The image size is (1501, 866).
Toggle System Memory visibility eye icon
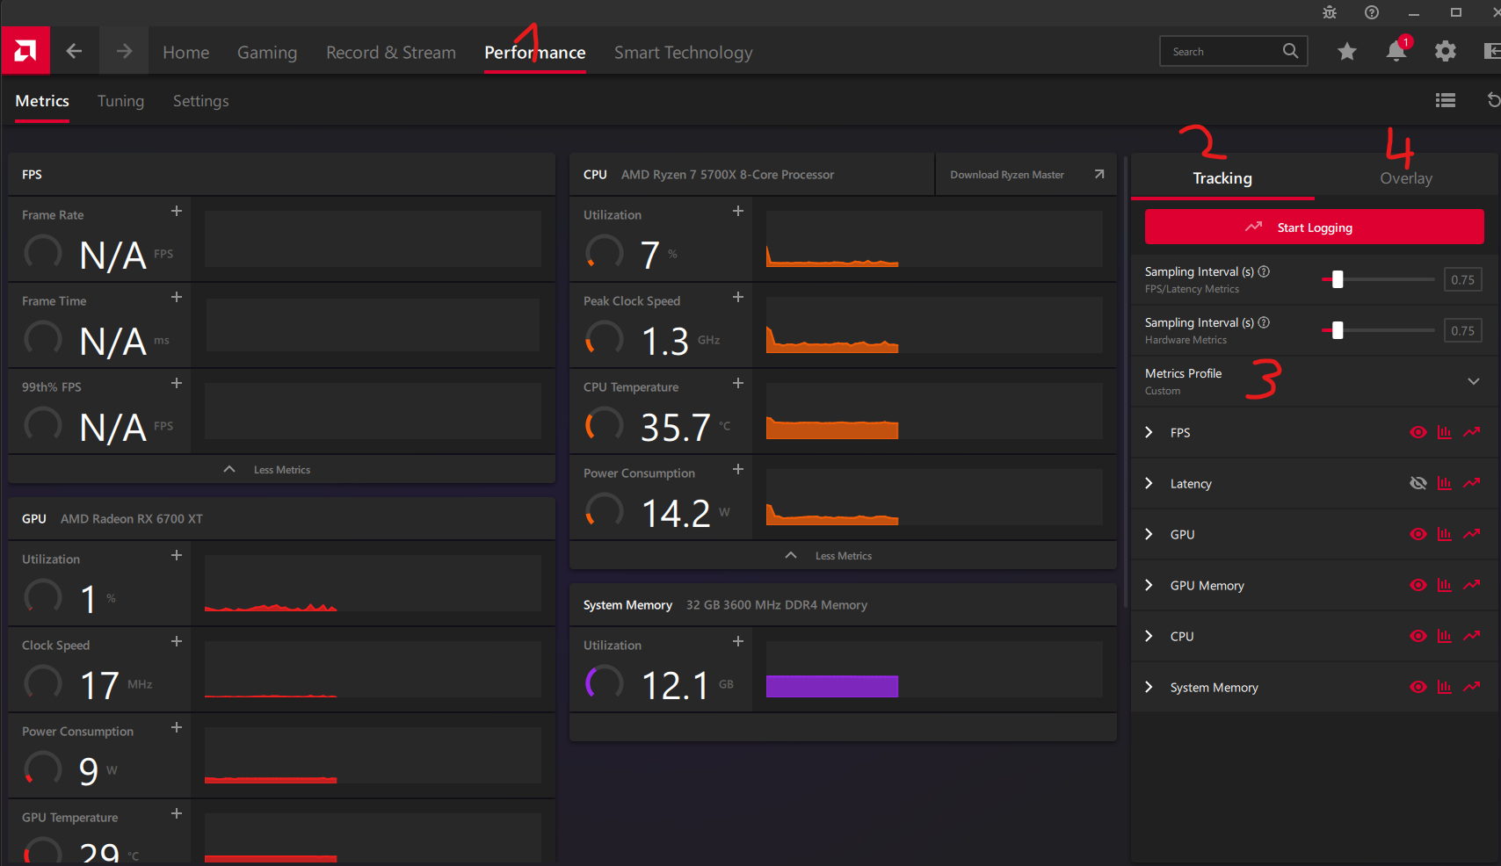tap(1418, 687)
